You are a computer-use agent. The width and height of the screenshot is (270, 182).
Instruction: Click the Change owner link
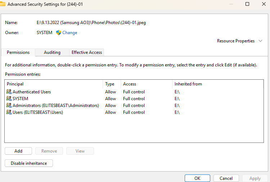[x=70, y=33]
